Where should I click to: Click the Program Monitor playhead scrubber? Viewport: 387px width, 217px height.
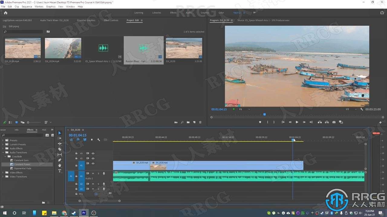pos(265,115)
